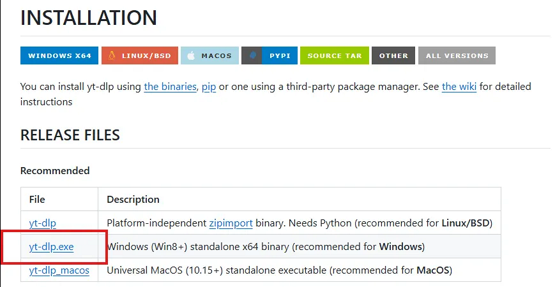555x287 pixels.
Task: Select the Other badge
Action: 393,56
